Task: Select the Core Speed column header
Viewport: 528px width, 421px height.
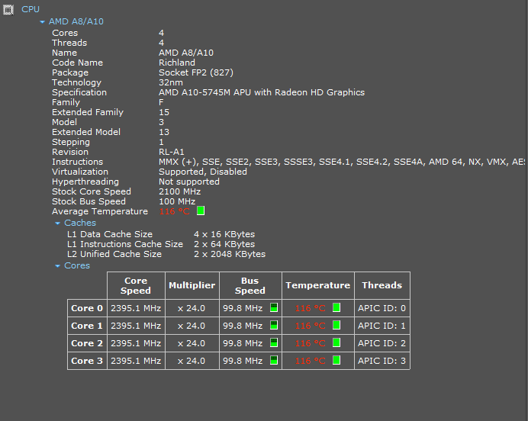Action: (x=136, y=285)
